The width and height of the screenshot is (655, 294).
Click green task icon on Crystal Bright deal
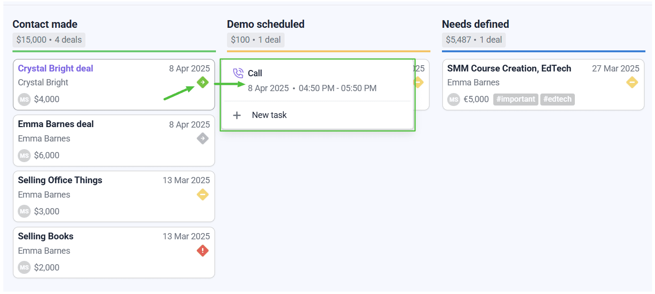(202, 82)
